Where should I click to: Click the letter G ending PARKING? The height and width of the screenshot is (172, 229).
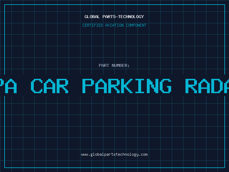click(x=165, y=86)
